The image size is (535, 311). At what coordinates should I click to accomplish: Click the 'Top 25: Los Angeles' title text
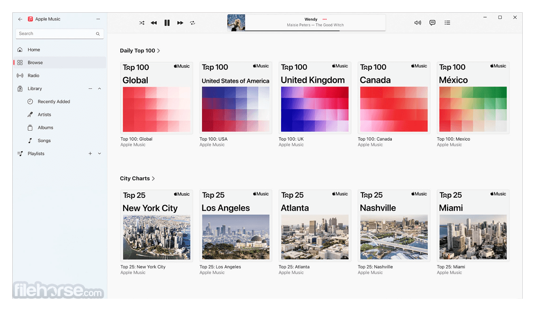[220, 267]
